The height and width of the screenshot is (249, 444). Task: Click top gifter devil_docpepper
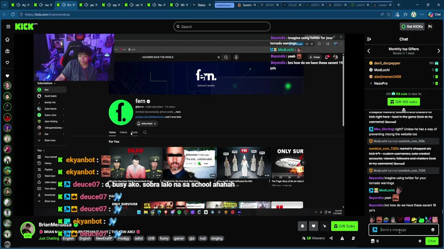387,63
